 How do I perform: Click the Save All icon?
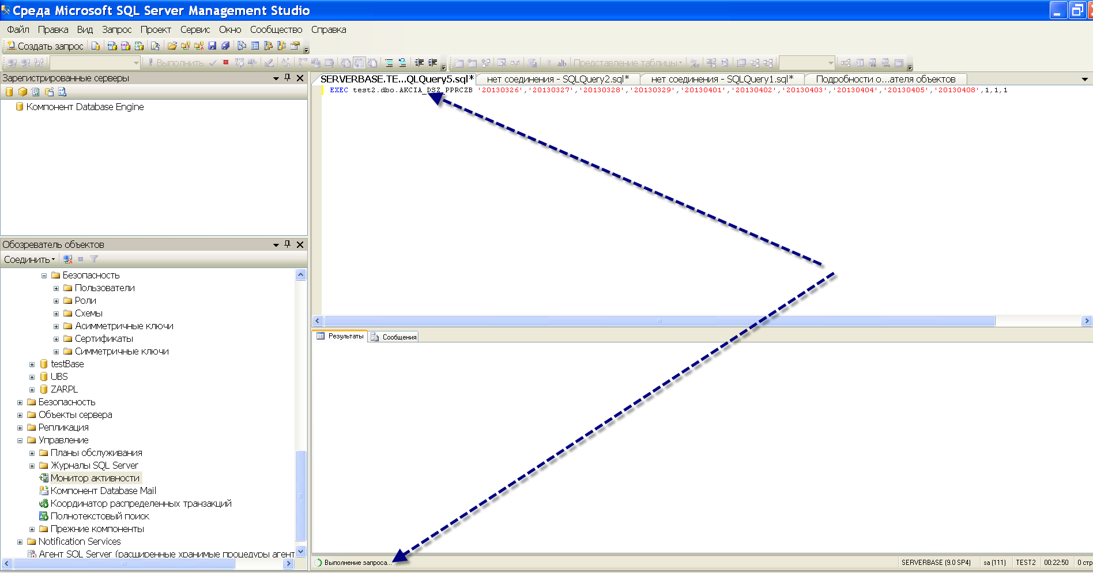tap(225, 46)
